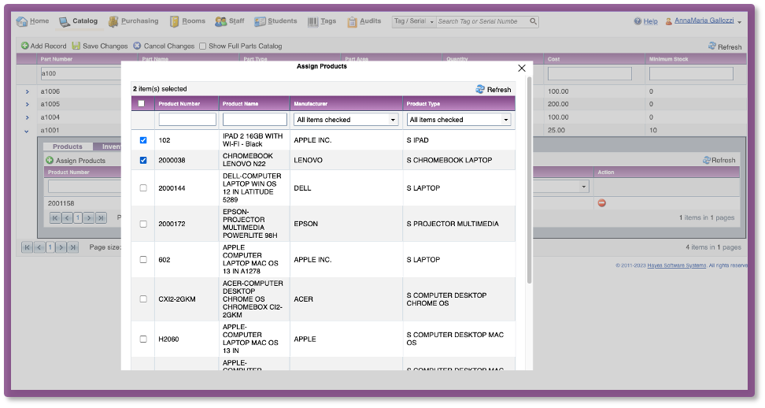
Task: Go to last page in nested grid pager
Action: pos(101,218)
